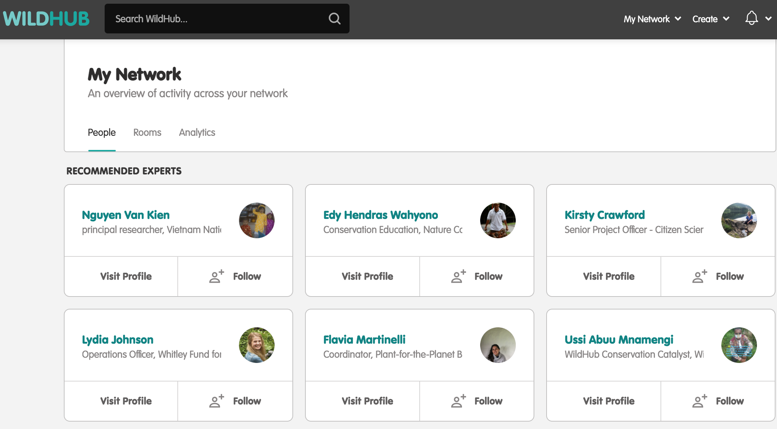Screen dimensions: 777x429
Task: Expand chevron next to notification bell
Action: coord(768,19)
